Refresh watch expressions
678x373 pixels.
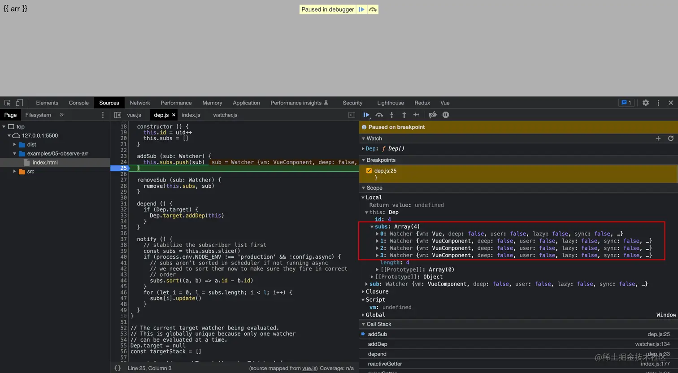(x=671, y=139)
